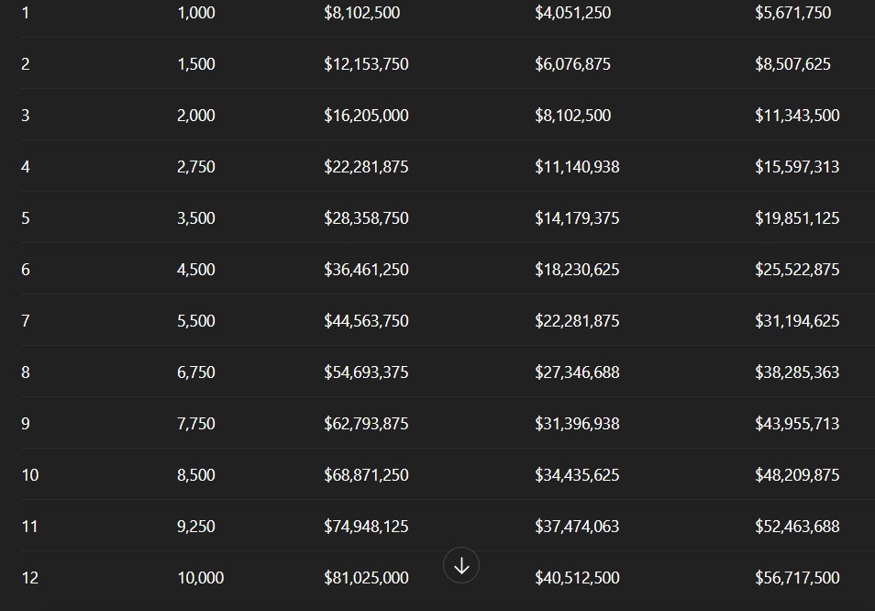
Task: Select the $6,076,875 cell in row 2
Action: pyautogui.click(x=572, y=64)
